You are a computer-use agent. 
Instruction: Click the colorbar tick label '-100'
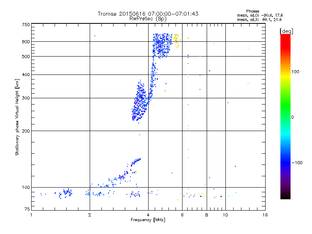pyautogui.click(x=297, y=163)
